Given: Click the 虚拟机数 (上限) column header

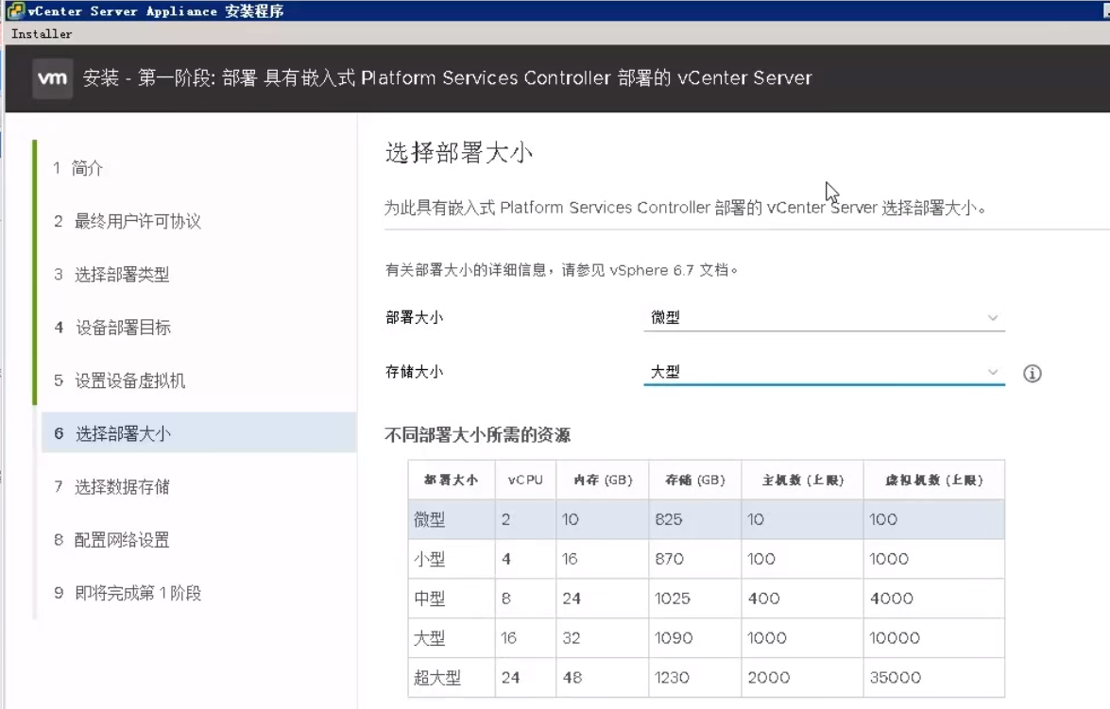Looking at the screenshot, I should pyautogui.click(x=933, y=481).
